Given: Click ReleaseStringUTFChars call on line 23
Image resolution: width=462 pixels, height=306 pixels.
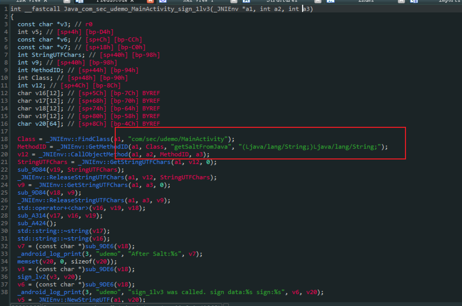Looking at the screenshot, I should click(x=71, y=177).
